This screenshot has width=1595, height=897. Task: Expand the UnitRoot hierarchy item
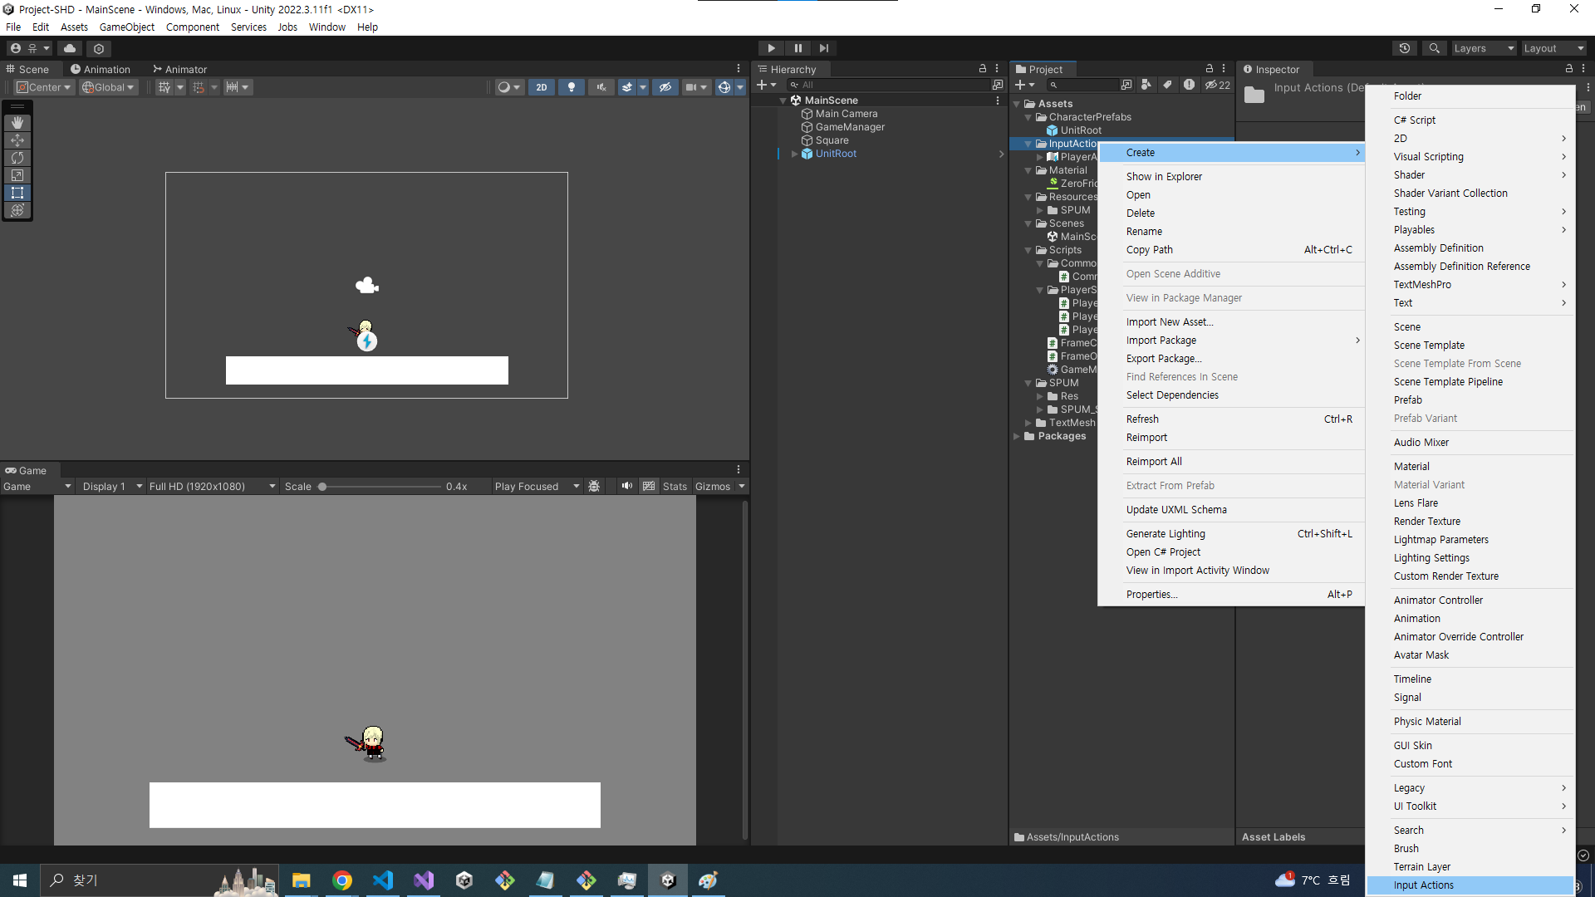pos(795,154)
